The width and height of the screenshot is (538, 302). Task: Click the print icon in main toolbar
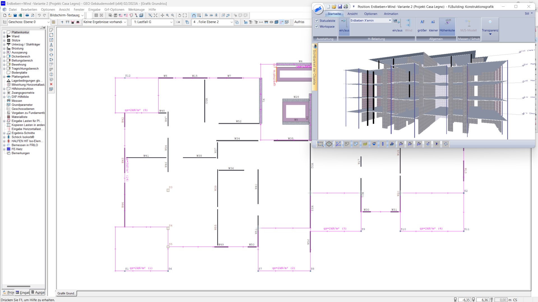tap(27, 15)
